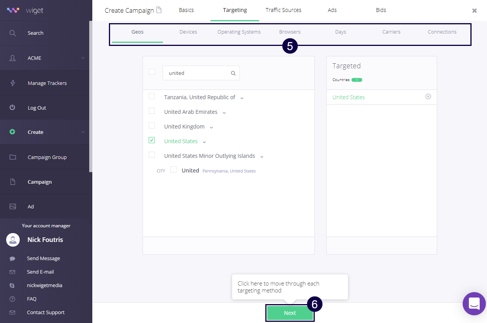Switch to the Devices targeting tab
The height and width of the screenshot is (323, 487).
point(188,32)
